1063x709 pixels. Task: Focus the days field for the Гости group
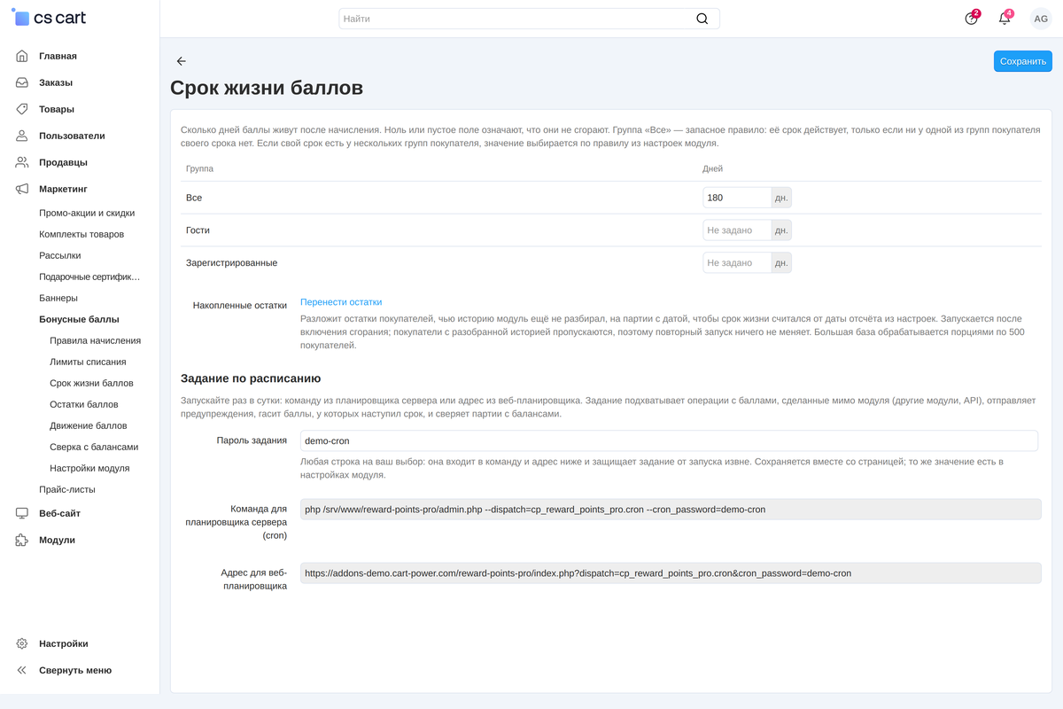tap(737, 230)
